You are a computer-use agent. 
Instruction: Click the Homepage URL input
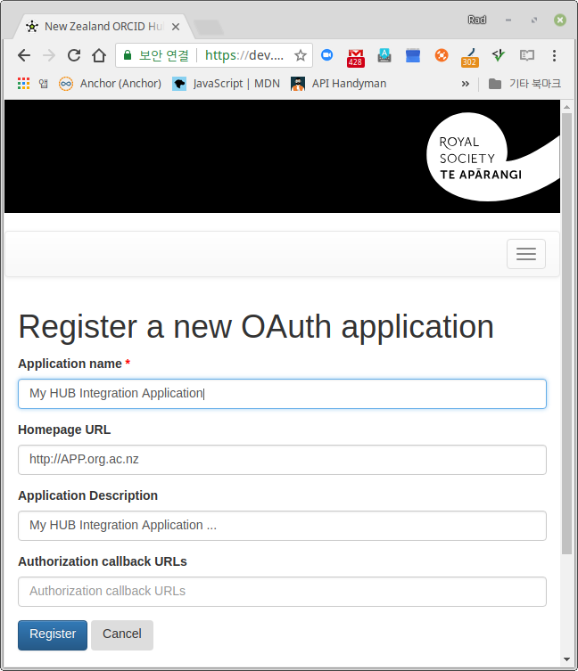tap(282, 460)
